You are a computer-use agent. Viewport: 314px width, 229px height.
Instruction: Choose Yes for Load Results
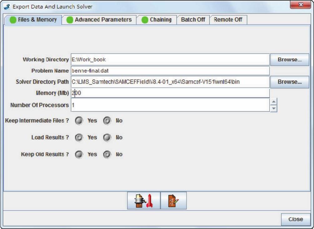tap(79, 138)
